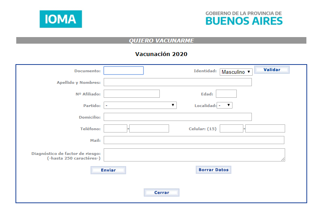
Task: Click the Diagnóstico de factor de riesgo label
Action: (x=66, y=153)
